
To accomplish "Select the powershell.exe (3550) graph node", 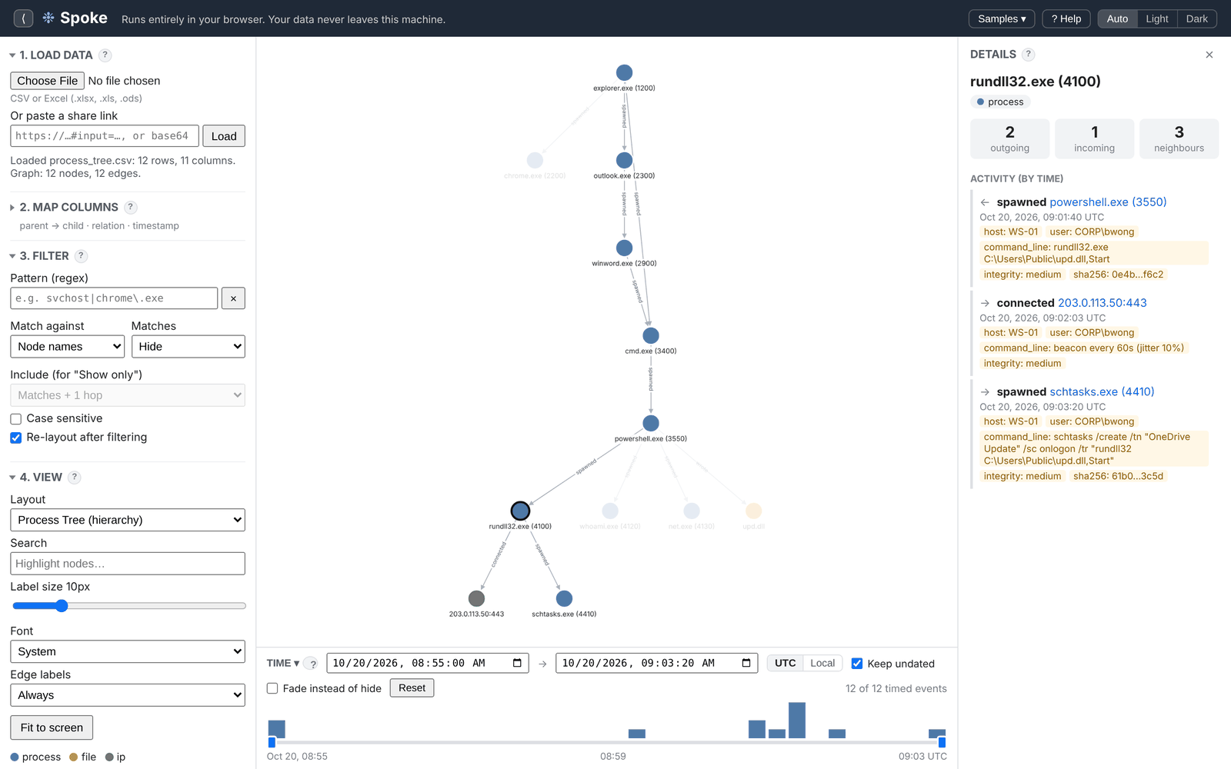I will [x=651, y=423].
